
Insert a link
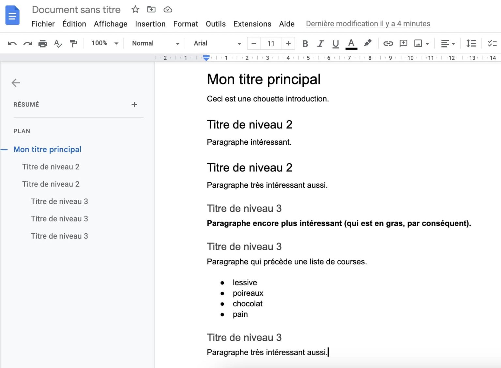point(388,43)
